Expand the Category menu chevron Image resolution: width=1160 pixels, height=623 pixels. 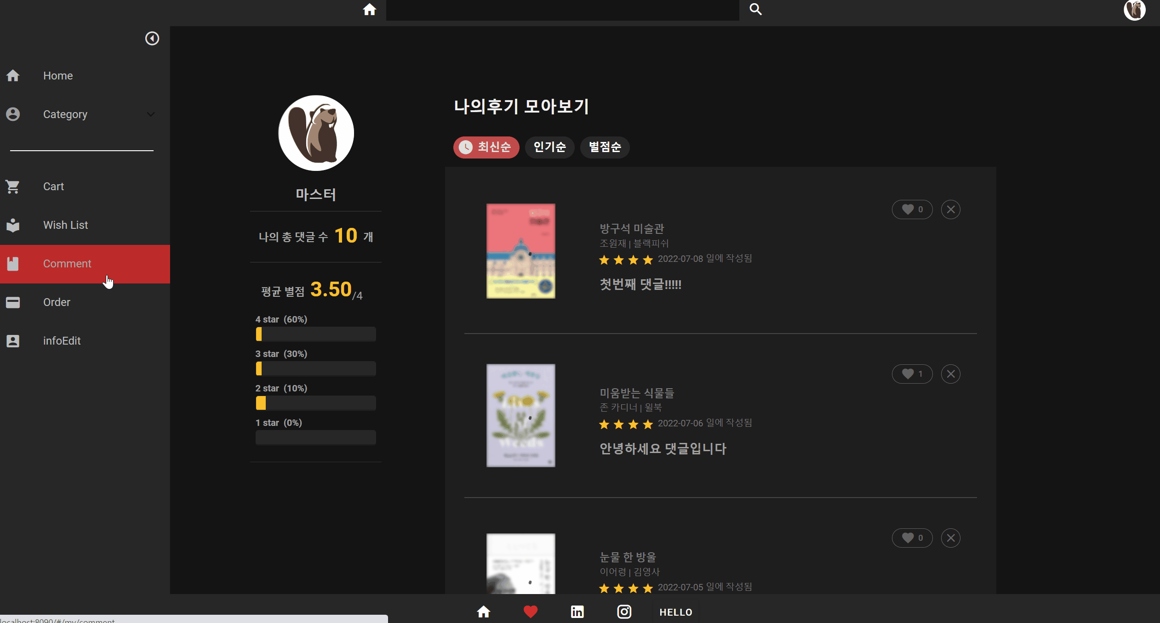click(x=150, y=114)
